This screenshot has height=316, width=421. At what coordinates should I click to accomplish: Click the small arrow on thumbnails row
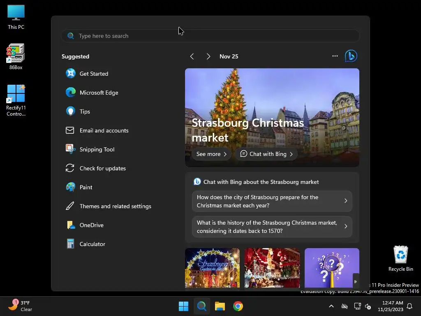[356, 281]
